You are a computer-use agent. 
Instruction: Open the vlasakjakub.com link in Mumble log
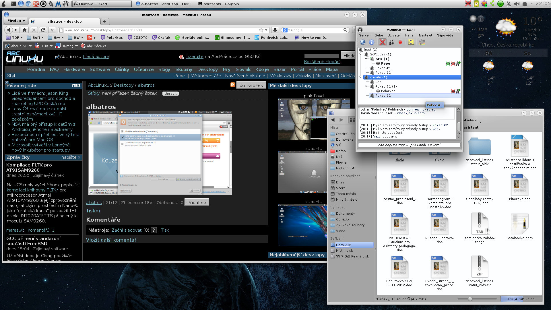click(x=411, y=113)
